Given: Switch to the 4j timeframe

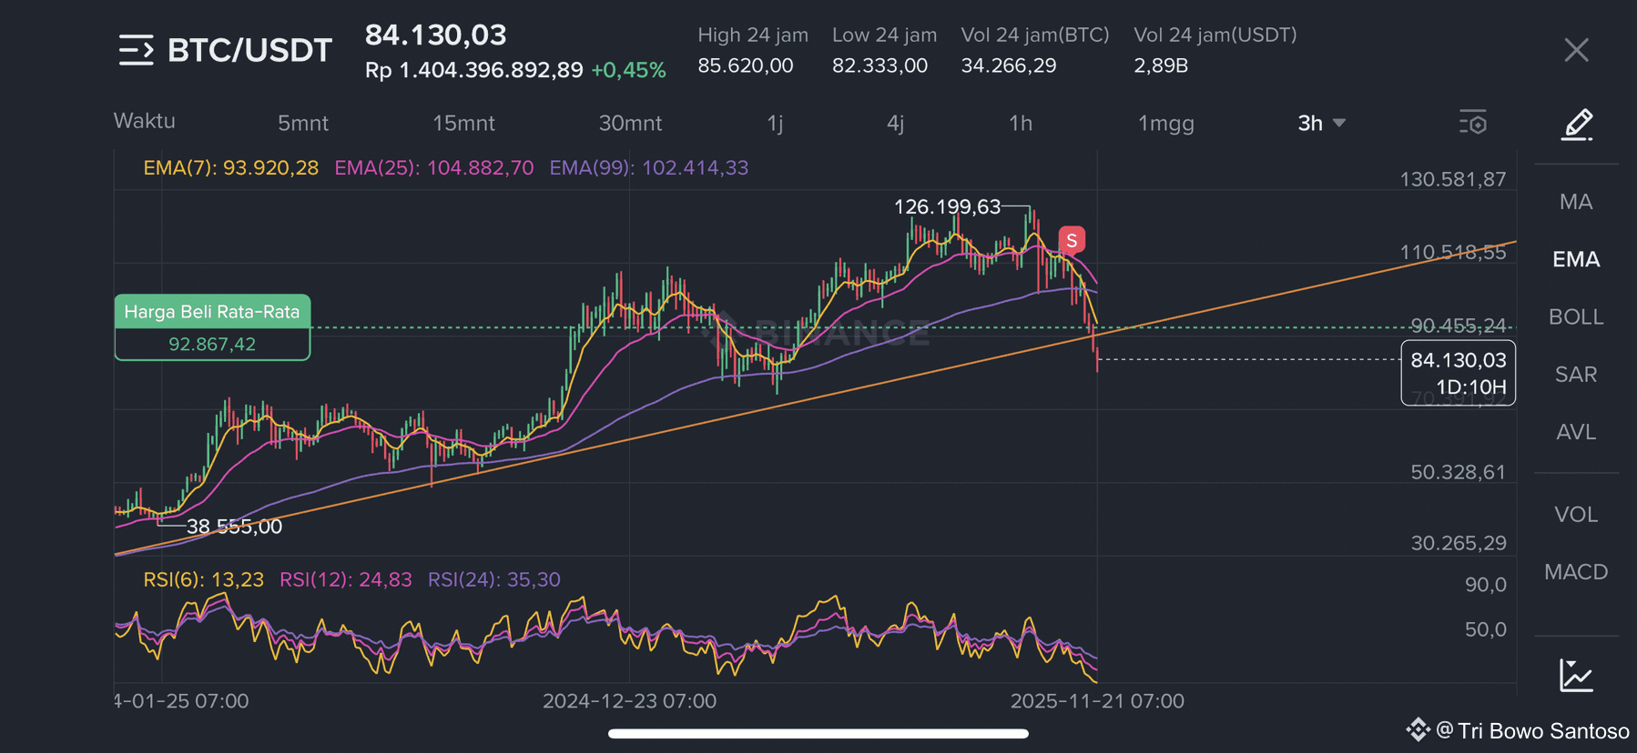Looking at the screenshot, I should pos(896,123).
